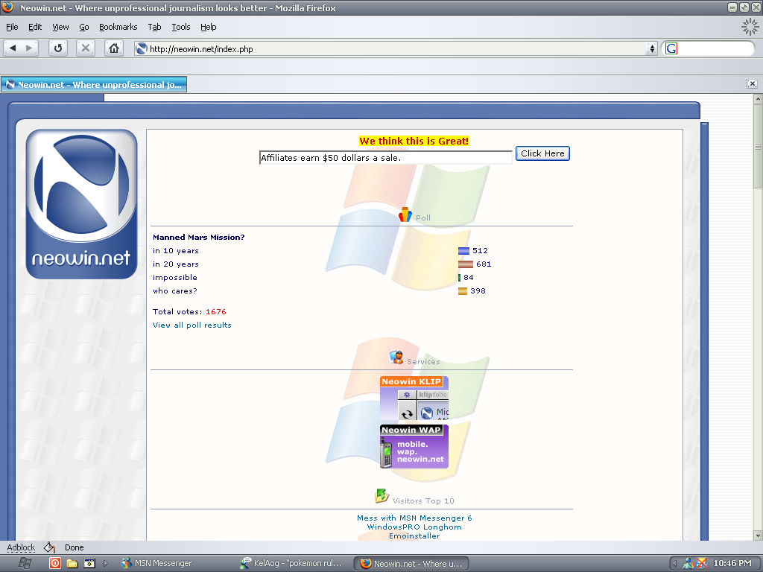Click the large Neowin.net logo

point(81,204)
